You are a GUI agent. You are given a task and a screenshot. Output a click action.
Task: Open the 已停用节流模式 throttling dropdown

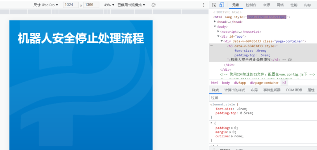[131, 5]
